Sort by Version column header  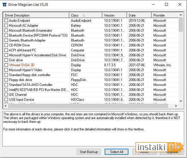pyautogui.click(x=115, y=15)
